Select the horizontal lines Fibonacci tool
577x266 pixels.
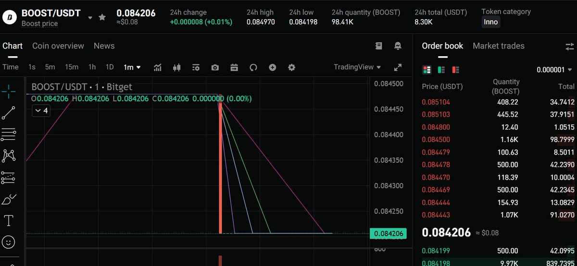[9, 134]
